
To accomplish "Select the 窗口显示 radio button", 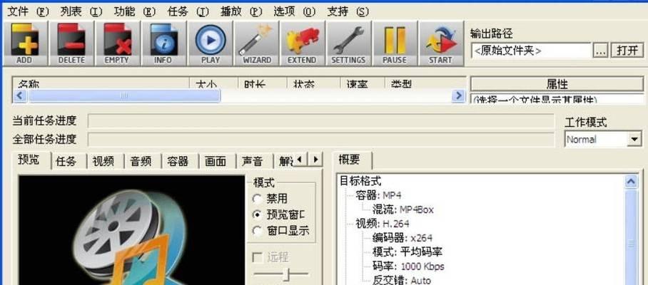I will (x=281, y=231).
